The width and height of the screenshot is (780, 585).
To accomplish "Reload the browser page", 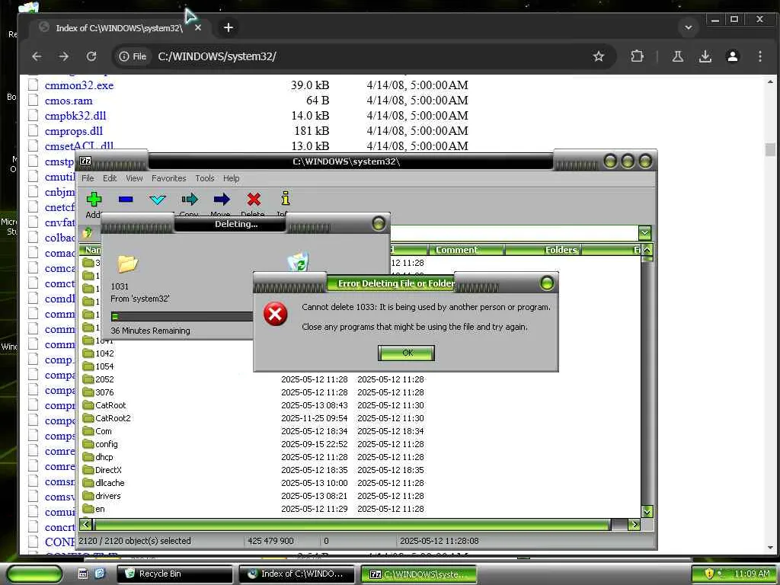I will tap(91, 56).
